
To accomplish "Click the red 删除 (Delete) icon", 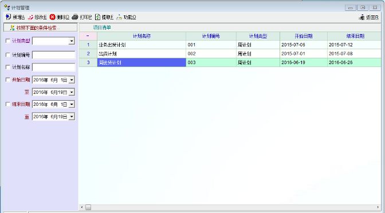I will [52, 17].
